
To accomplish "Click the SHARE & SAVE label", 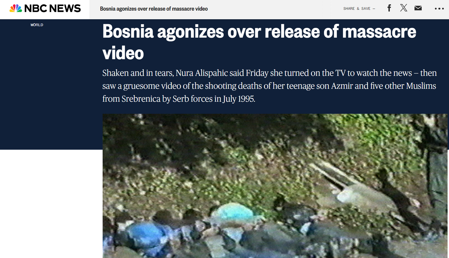I will pos(357,9).
